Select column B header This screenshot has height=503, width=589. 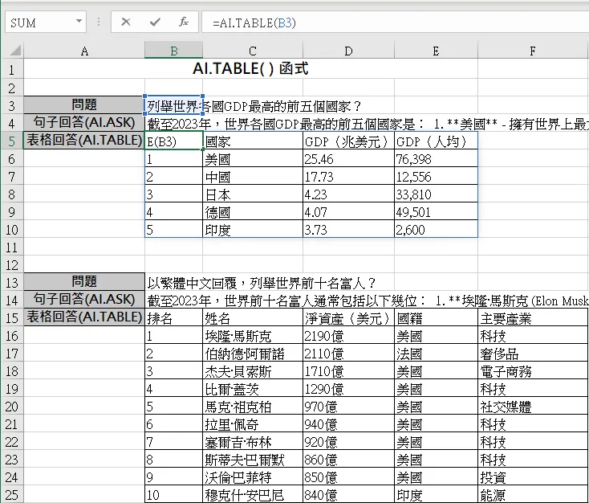click(x=173, y=51)
